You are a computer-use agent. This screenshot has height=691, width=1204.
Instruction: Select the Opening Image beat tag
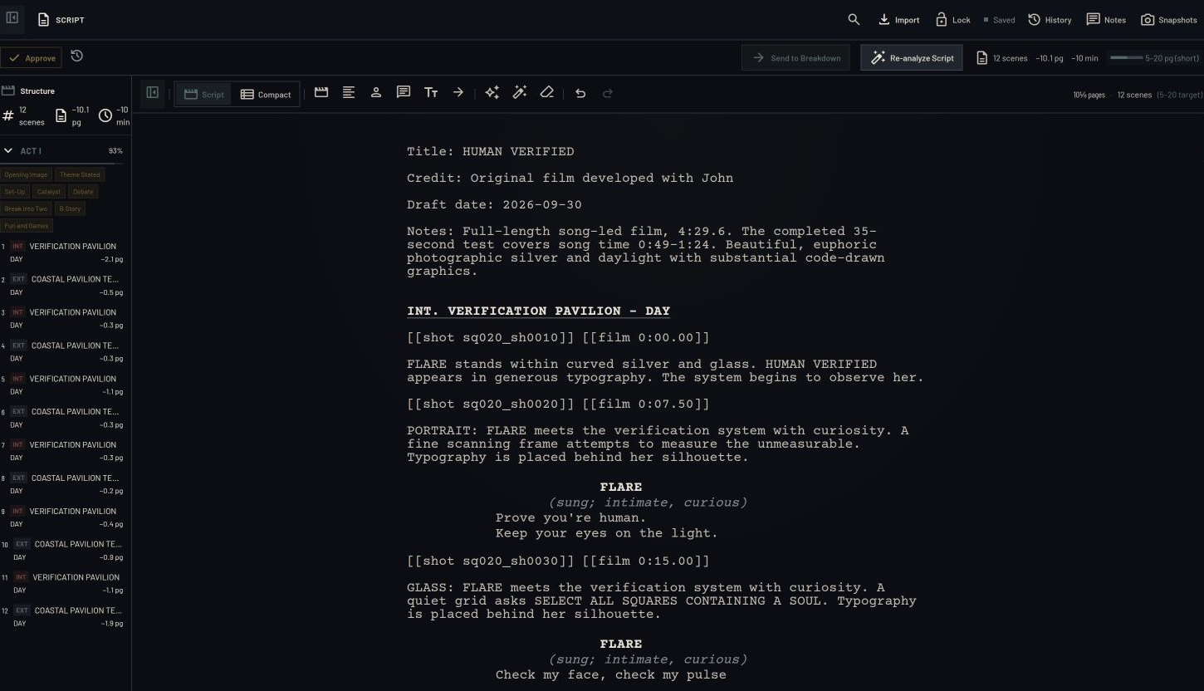pyautogui.click(x=27, y=174)
